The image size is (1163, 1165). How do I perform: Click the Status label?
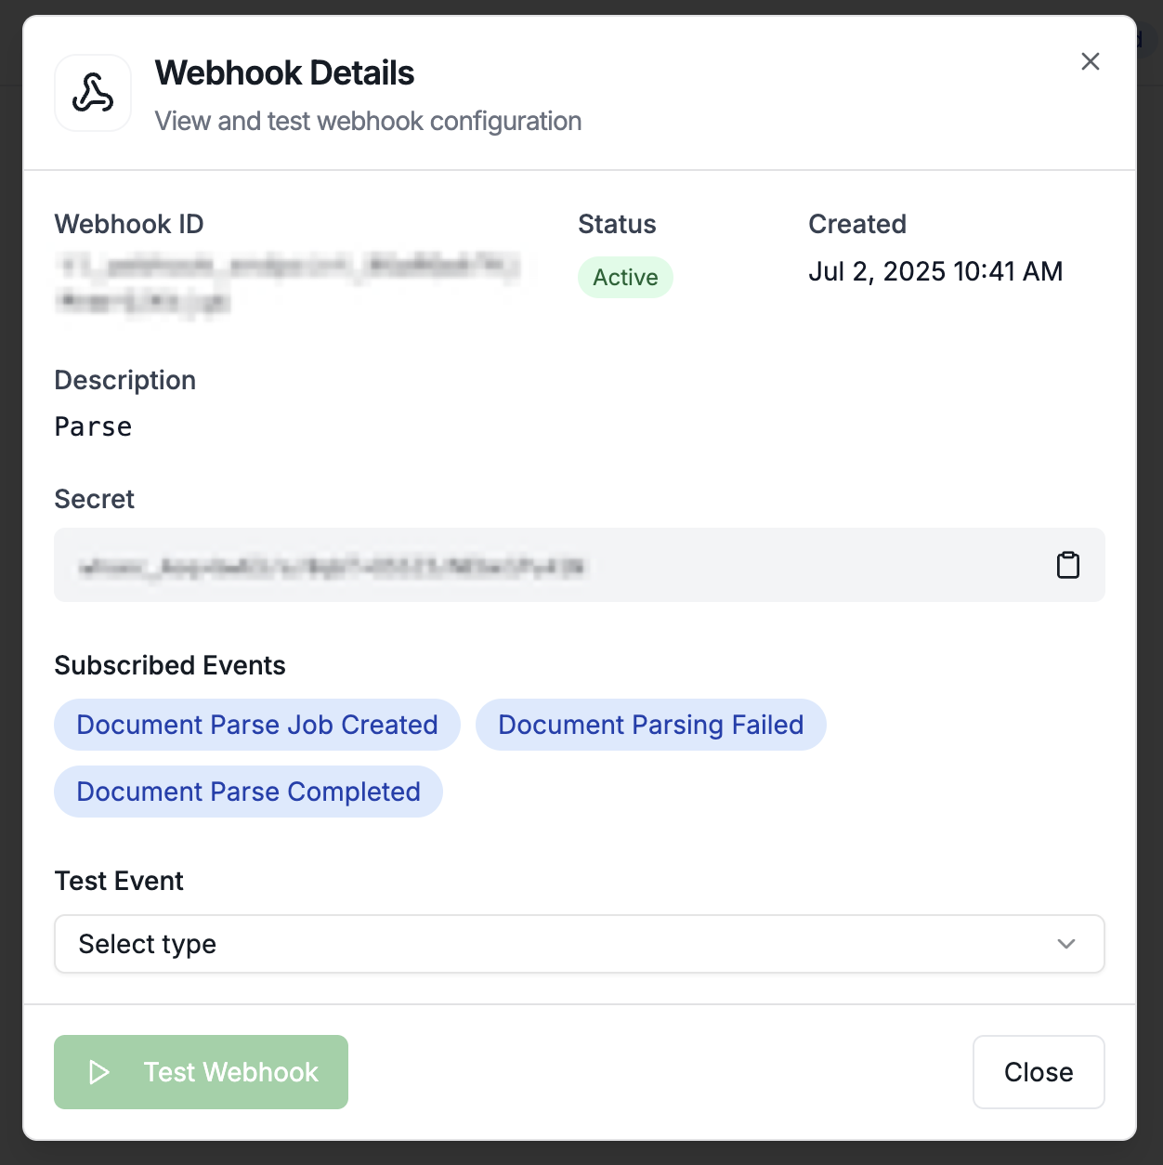pyautogui.click(x=617, y=224)
